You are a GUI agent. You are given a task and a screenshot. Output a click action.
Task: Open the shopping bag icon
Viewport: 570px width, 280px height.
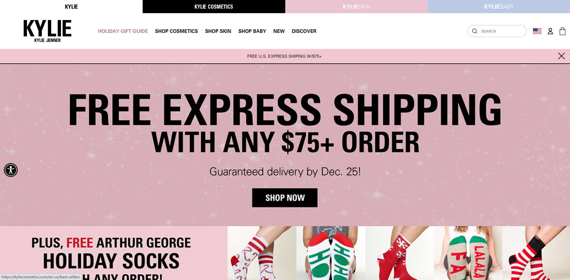tap(562, 31)
